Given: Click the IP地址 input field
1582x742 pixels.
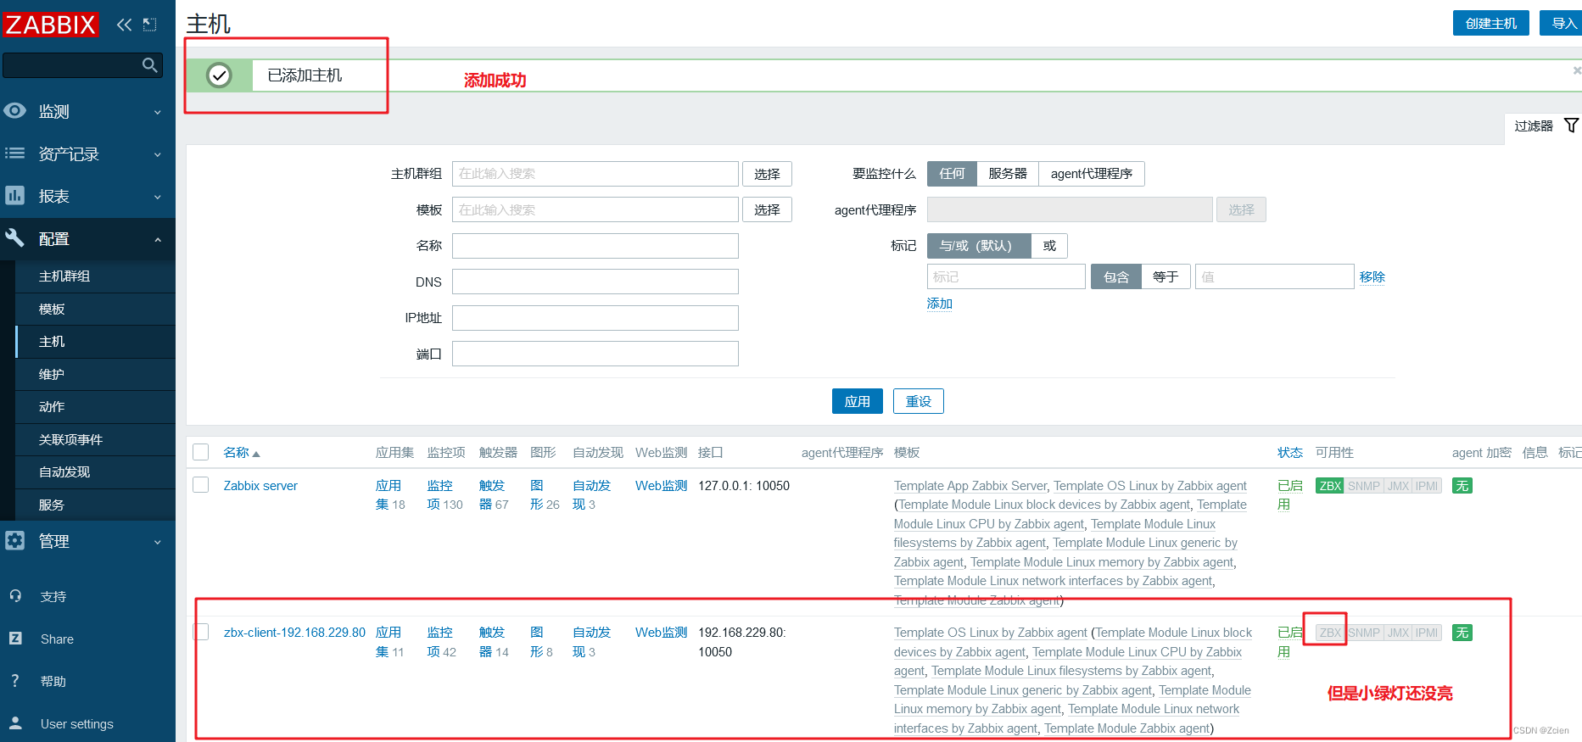Looking at the screenshot, I should coord(595,318).
